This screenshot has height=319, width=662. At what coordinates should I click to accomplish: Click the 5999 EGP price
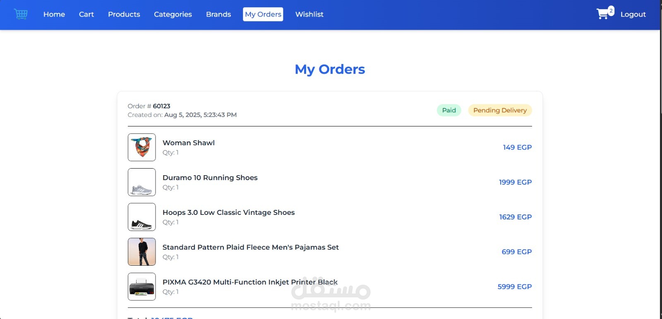pos(515,287)
